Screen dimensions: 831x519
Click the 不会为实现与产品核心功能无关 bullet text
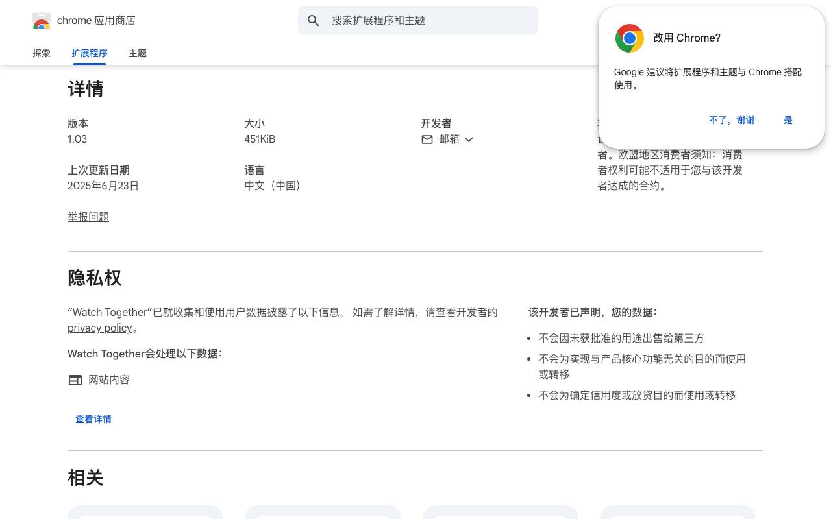642,367
